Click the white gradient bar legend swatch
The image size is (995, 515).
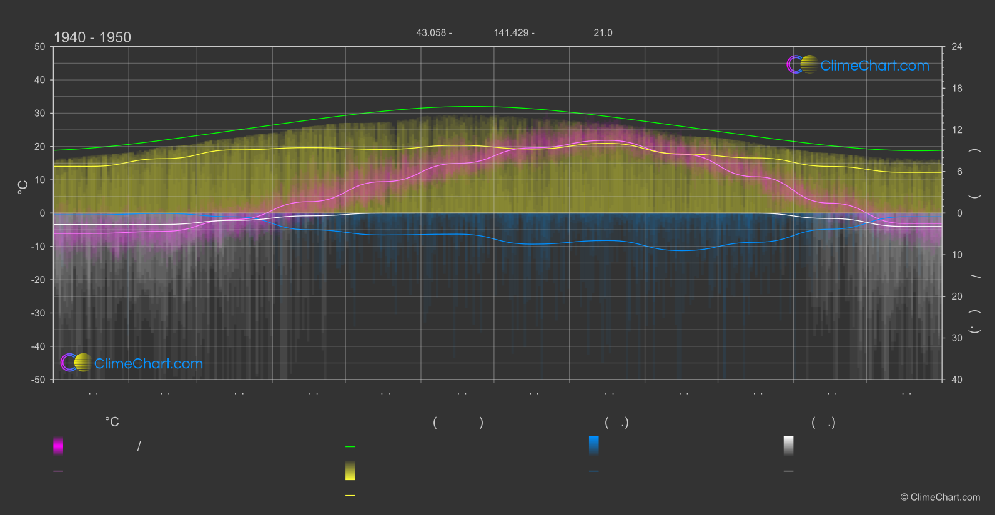[789, 446]
